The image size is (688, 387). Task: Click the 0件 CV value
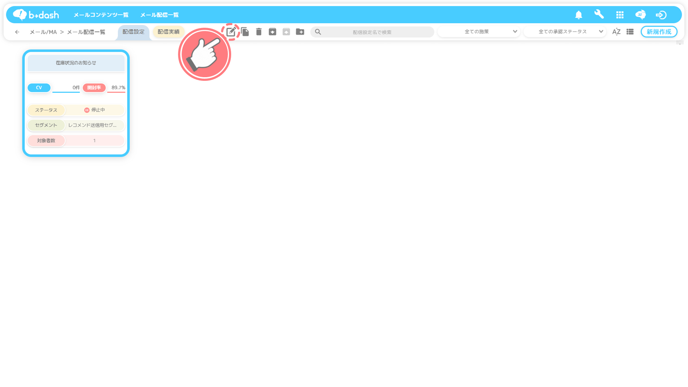(x=76, y=88)
